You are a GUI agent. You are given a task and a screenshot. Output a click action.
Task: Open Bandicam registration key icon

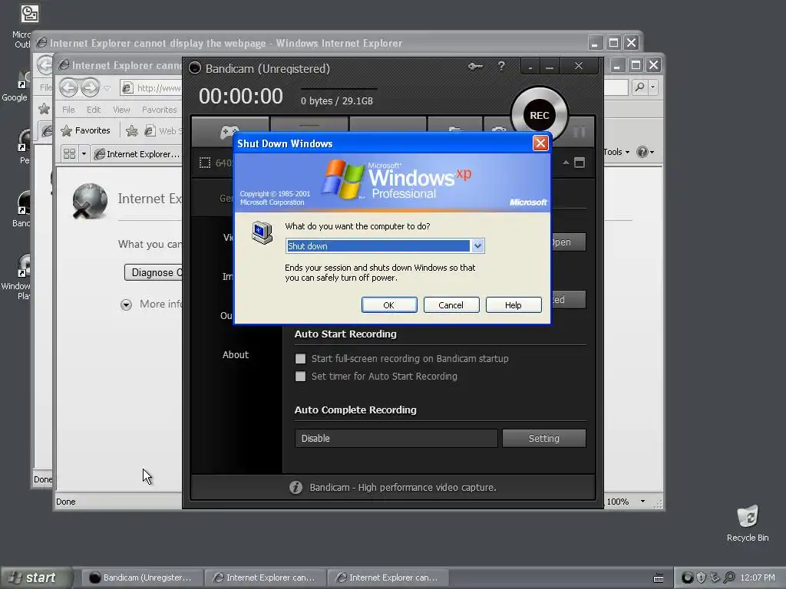pos(475,66)
